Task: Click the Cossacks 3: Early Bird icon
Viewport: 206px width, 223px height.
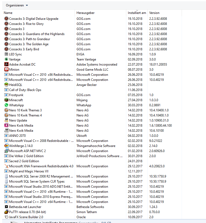Action: (x=6, y=49)
